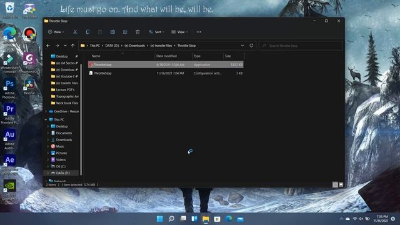Viewport: 400px width, 225px height.
Task: Open the See more ellipsis menu
Action: click(x=199, y=32)
